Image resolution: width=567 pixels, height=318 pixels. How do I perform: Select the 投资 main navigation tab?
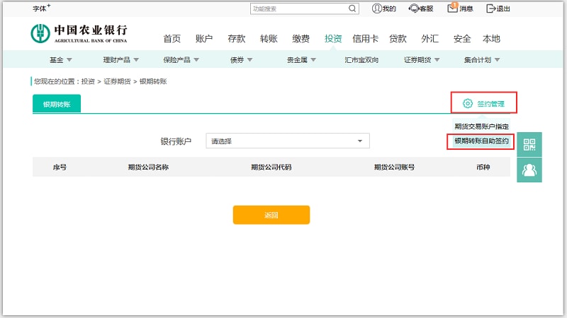[333, 39]
